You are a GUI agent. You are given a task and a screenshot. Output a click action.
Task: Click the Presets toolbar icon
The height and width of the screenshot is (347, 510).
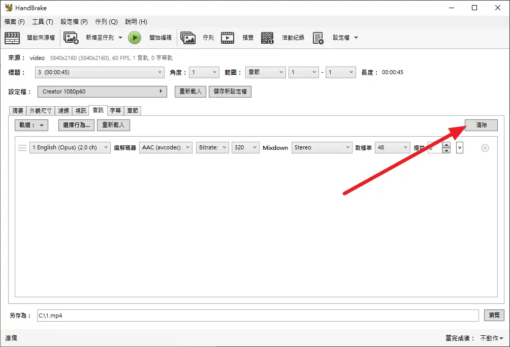point(318,38)
